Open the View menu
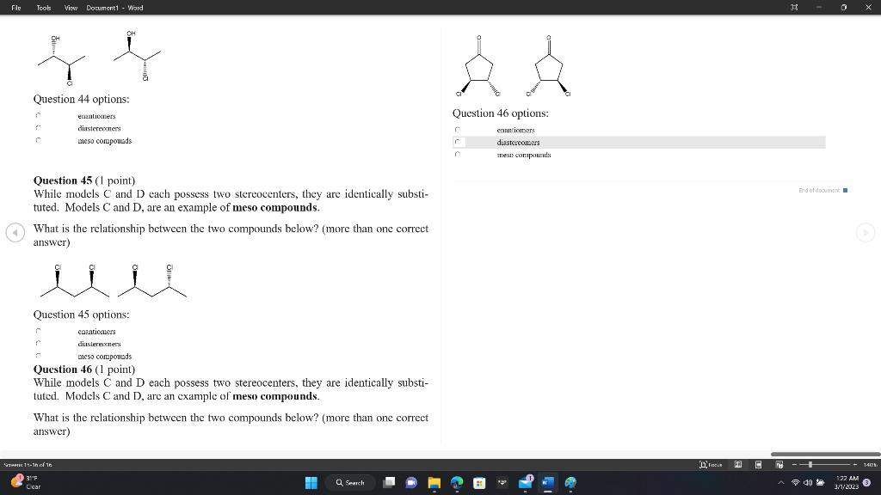The height and width of the screenshot is (495, 881). click(70, 8)
